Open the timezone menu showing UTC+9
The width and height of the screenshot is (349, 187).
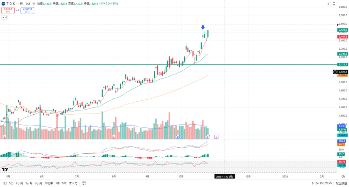point(320,183)
